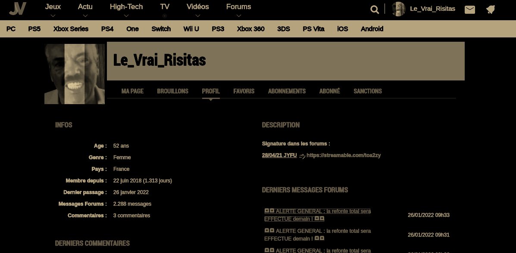Click the Le_Vrai_Risitas profile heading
The image size is (516, 253).
[159, 60]
